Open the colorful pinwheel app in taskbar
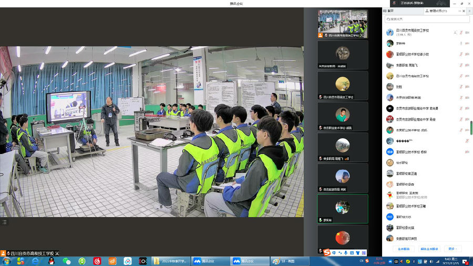Viewport: 473px width, 266px height. tap(21, 261)
